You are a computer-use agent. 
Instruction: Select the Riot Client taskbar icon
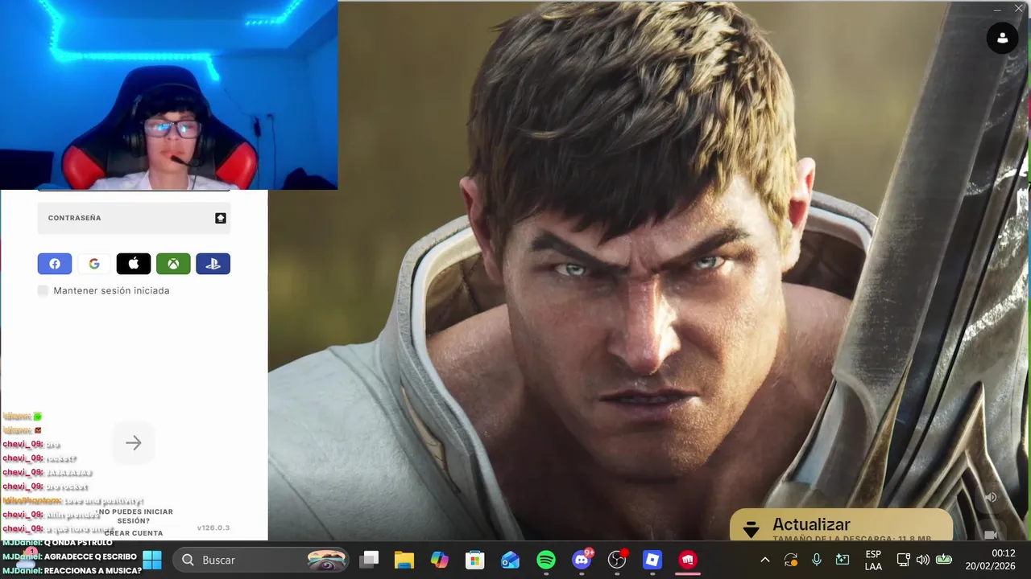(x=688, y=560)
